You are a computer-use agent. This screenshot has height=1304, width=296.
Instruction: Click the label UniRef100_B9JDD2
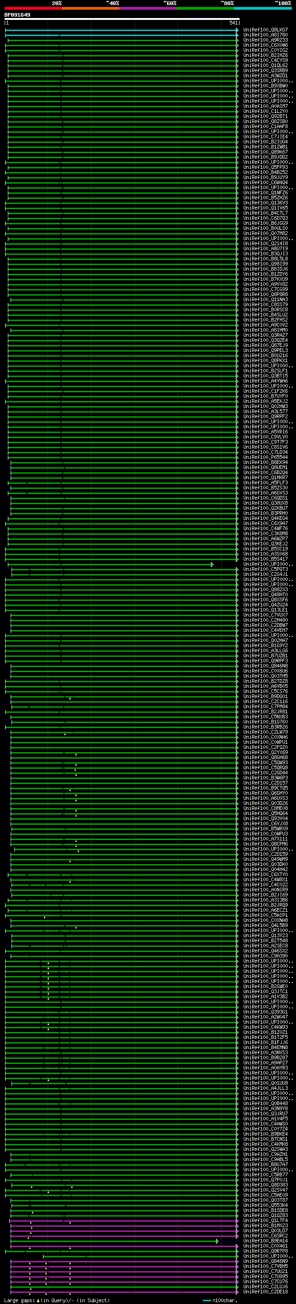point(265,157)
